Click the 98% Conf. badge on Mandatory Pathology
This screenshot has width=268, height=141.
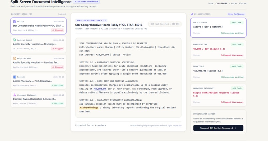tap(237, 88)
